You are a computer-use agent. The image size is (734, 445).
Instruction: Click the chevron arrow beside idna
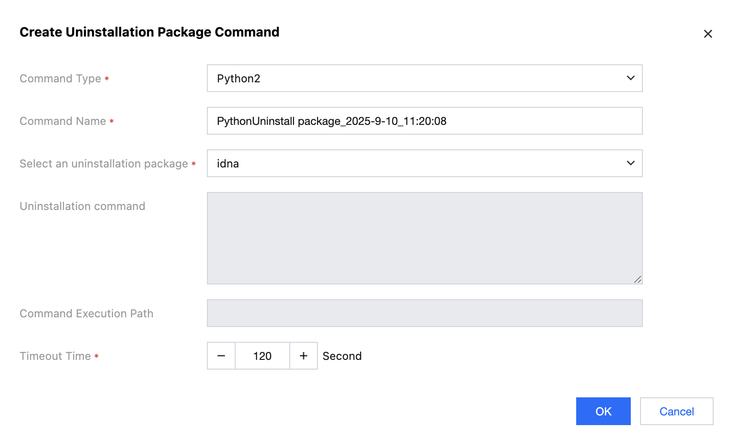[x=630, y=163]
